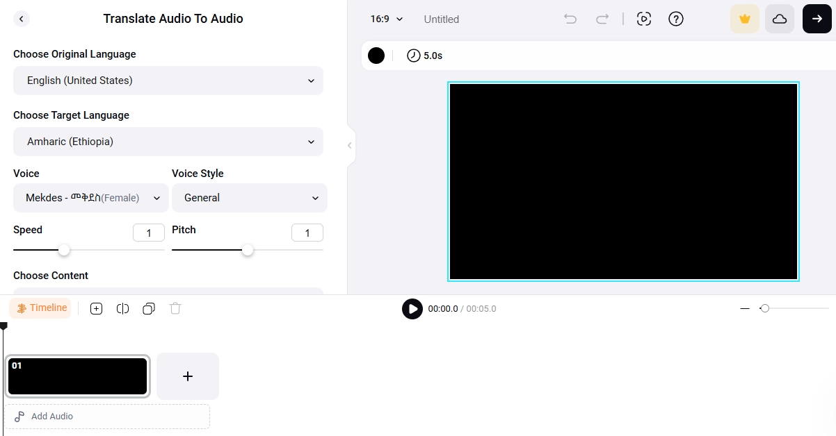836x436 pixels.
Task: Duplicate the scene with the copy icon
Action: pos(149,308)
